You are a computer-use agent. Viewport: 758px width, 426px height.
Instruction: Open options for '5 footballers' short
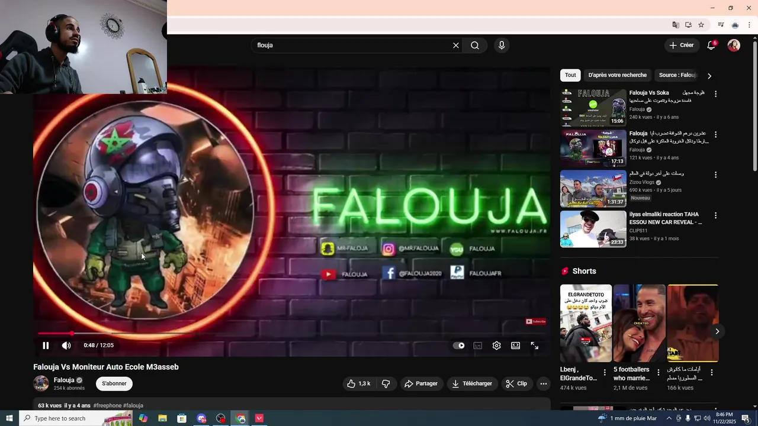(658, 373)
